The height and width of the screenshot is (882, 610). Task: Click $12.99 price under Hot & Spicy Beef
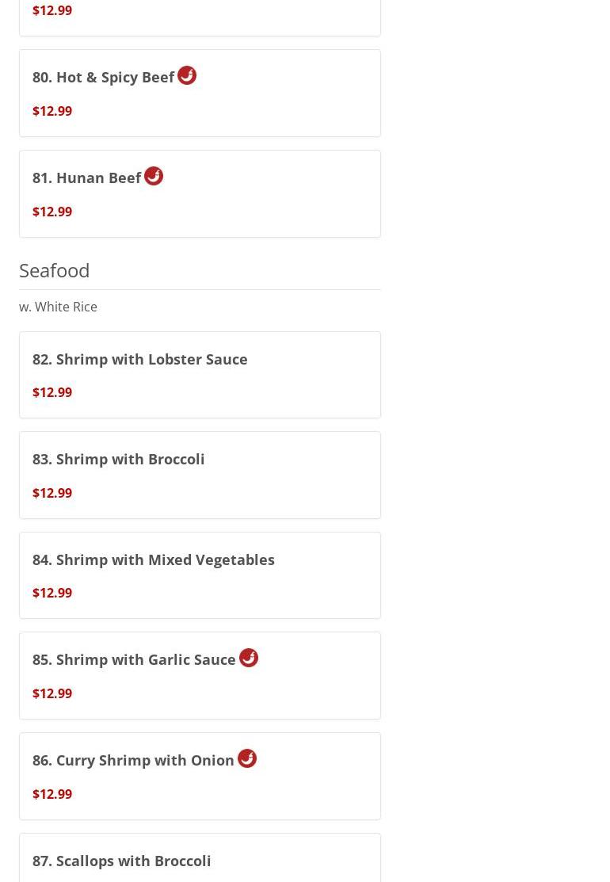pos(52,111)
